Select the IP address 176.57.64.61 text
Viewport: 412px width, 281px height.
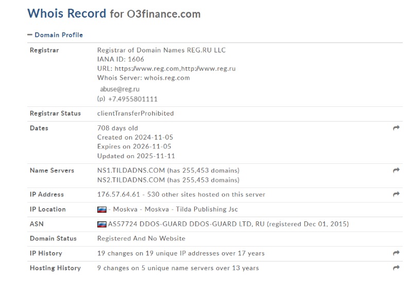tap(118, 194)
